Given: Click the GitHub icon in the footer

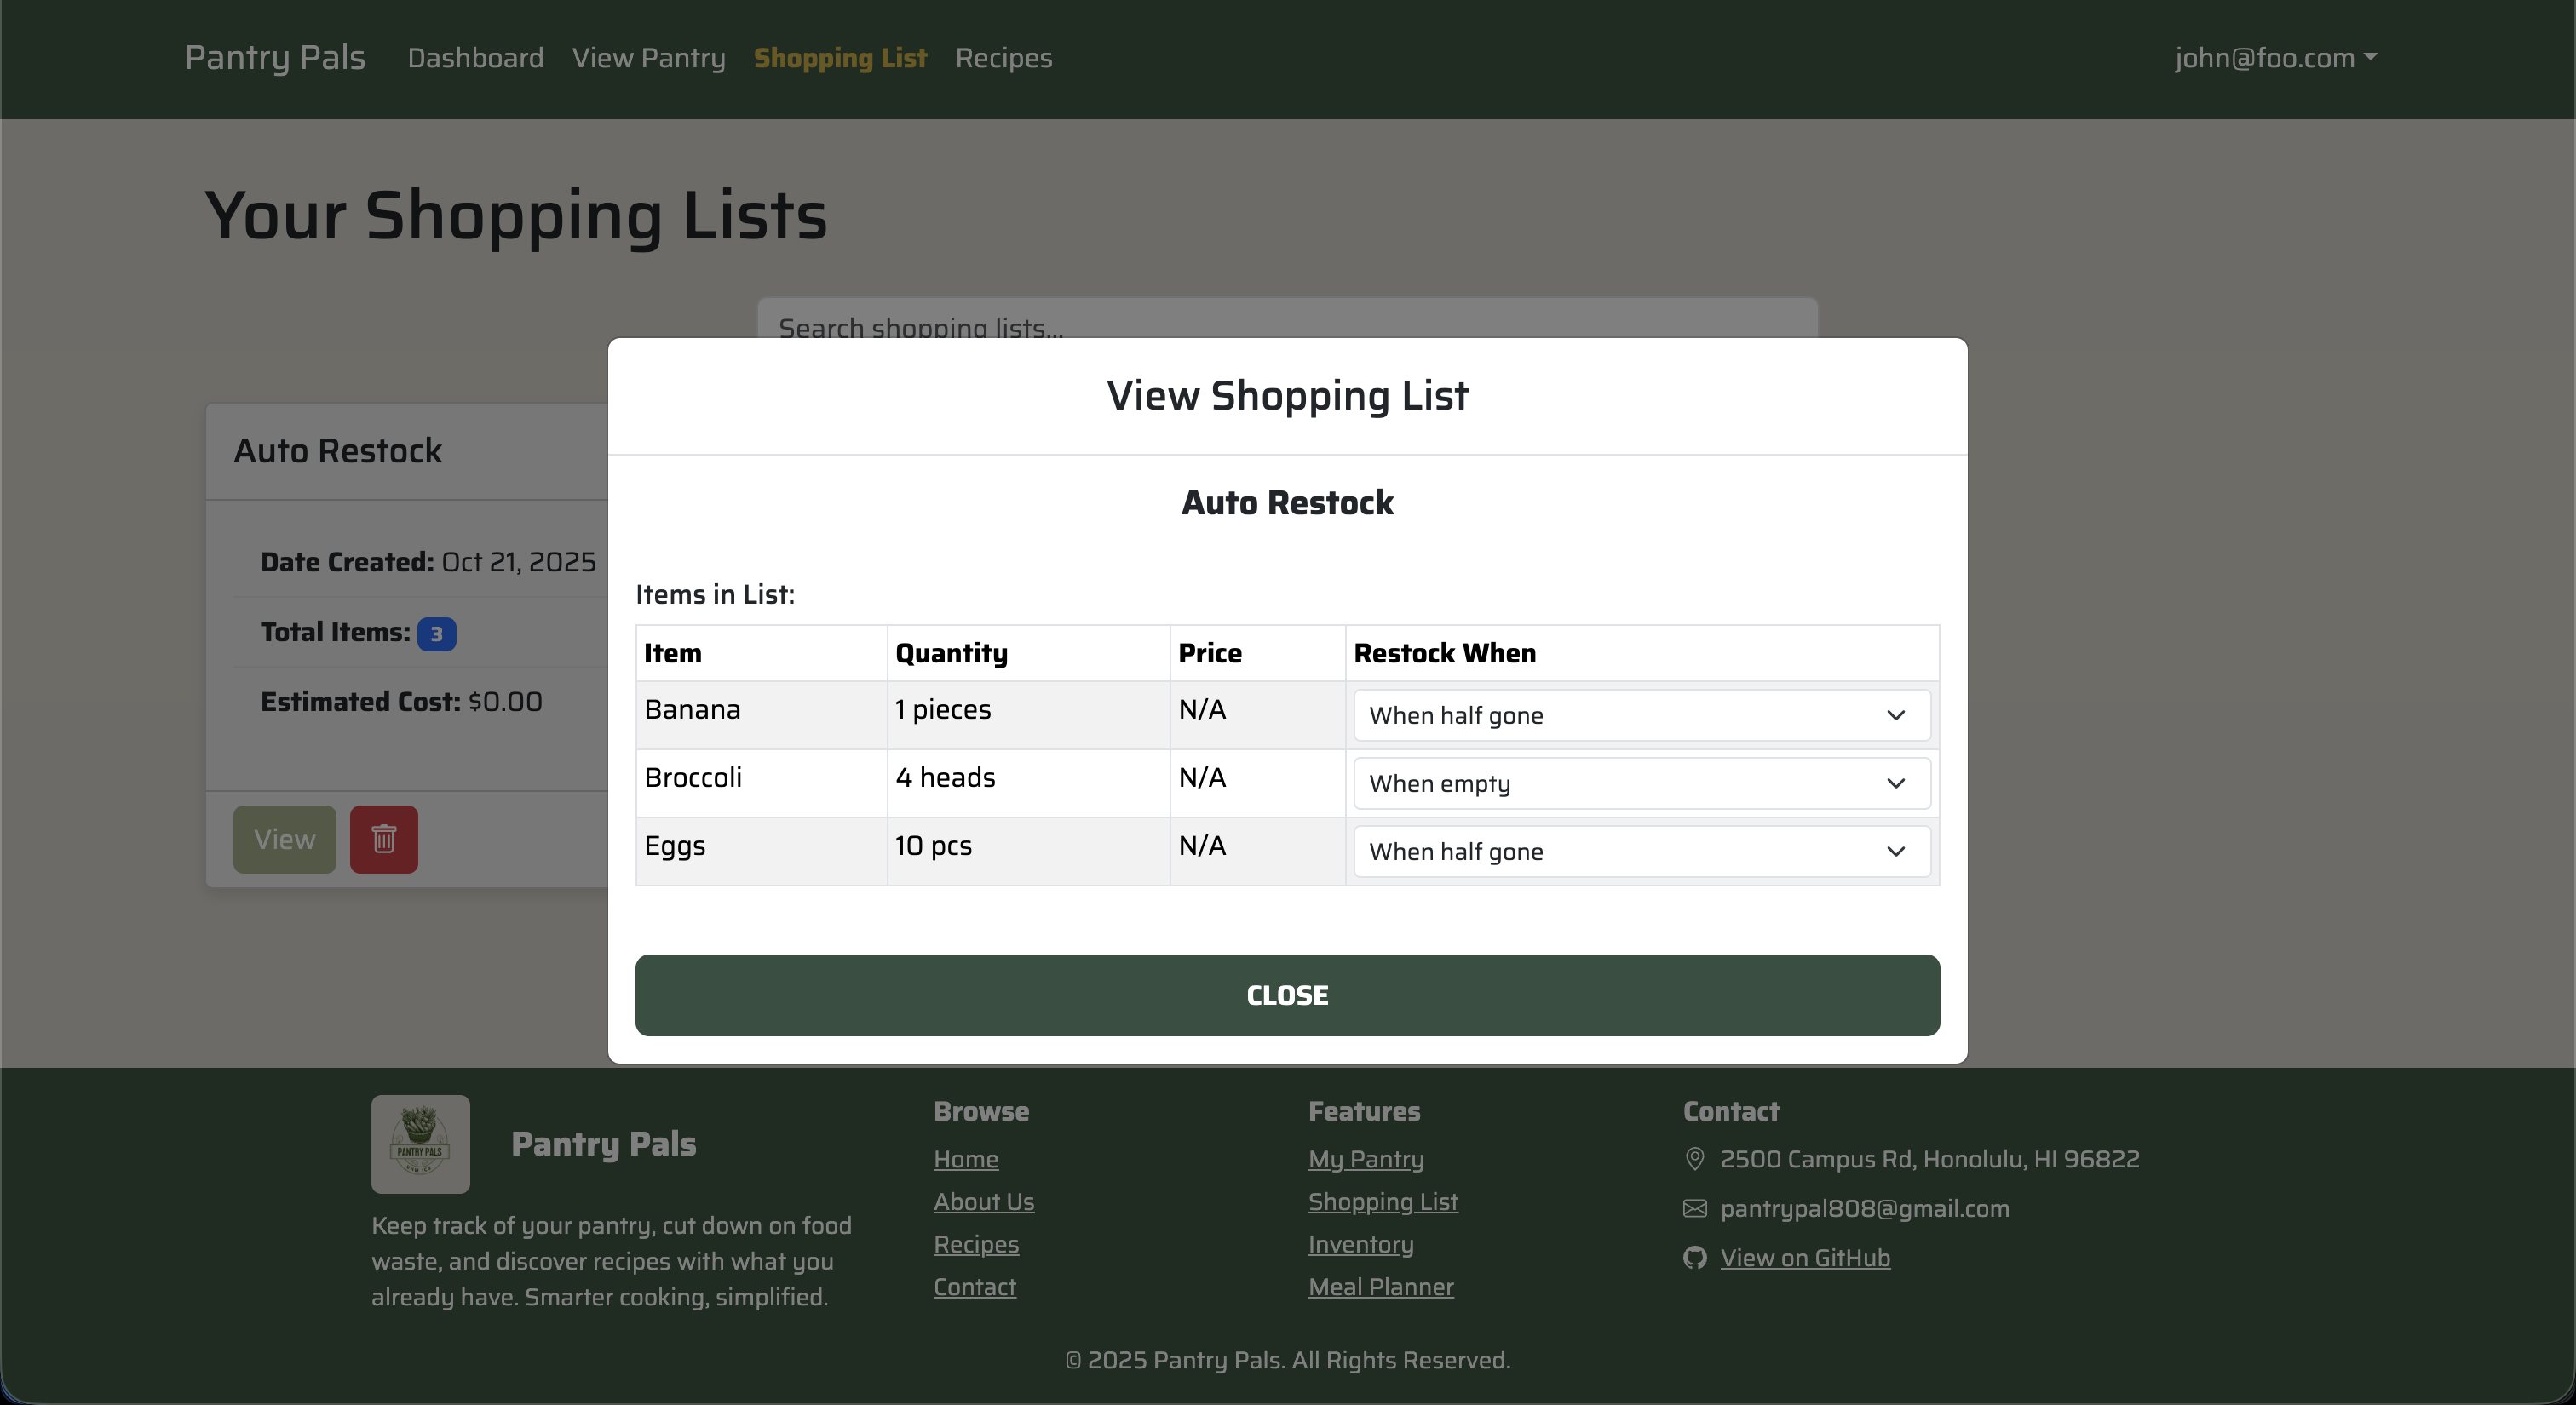Looking at the screenshot, I should click(x=1694, y=1258).
